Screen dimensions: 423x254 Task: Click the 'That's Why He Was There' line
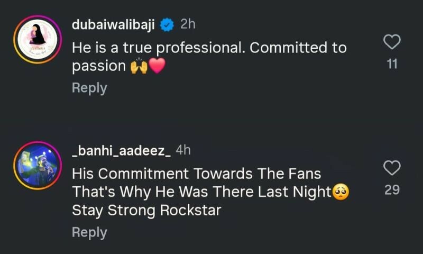201,192
